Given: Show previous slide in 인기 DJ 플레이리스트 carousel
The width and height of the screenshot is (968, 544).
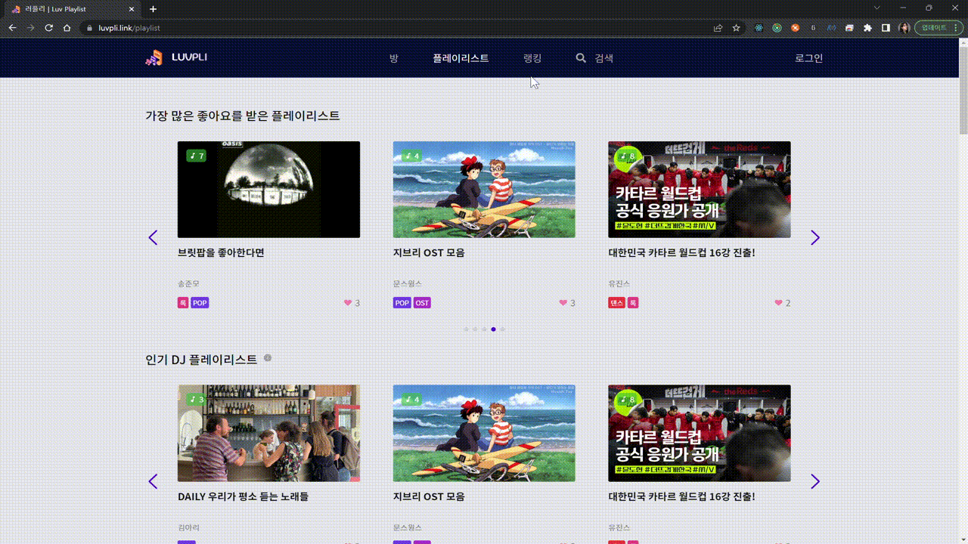Looking at the screenshot, I should (x=153, y=481).
